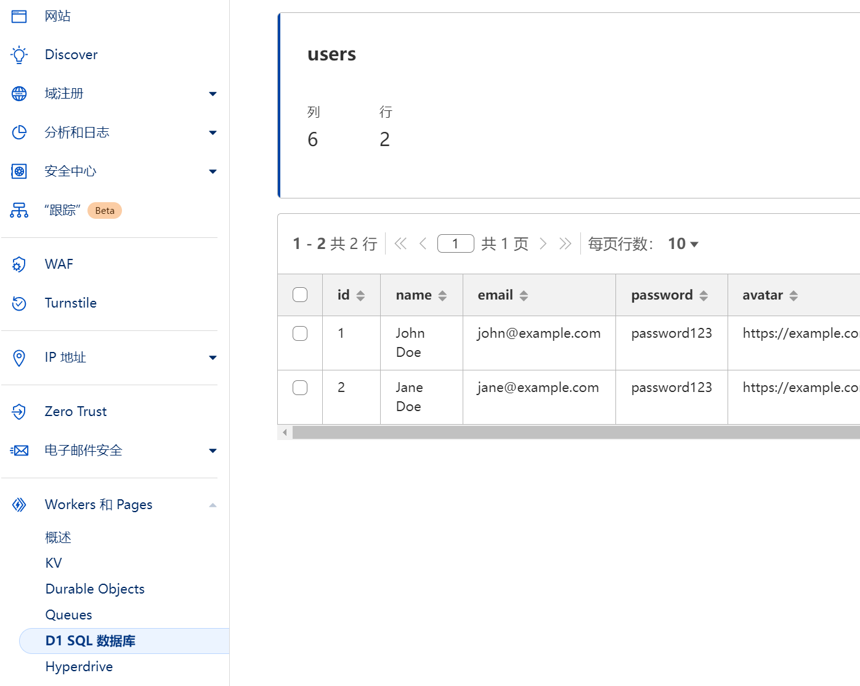
Task: Open the Discover link
Action: 71,55
